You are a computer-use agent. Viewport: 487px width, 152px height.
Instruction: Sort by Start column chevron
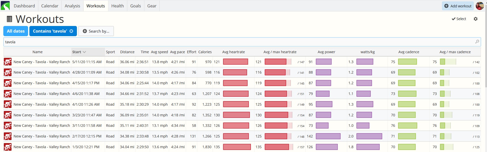84,52
